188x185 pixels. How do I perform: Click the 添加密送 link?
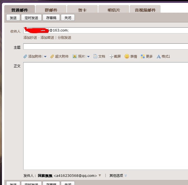47,38
